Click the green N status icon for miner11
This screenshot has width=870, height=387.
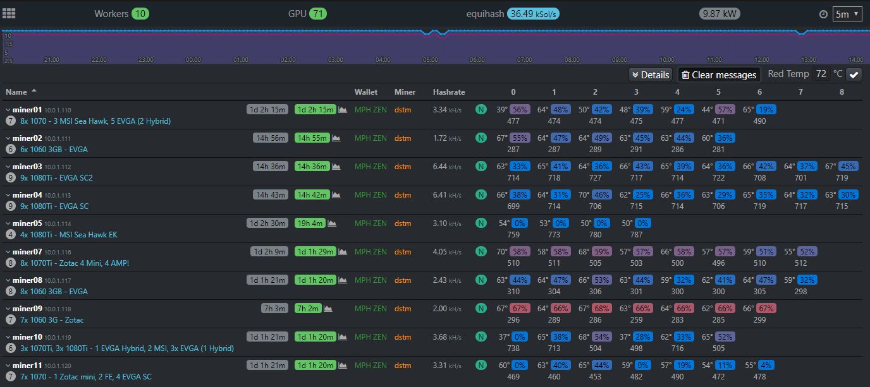[x=481, y=366]
